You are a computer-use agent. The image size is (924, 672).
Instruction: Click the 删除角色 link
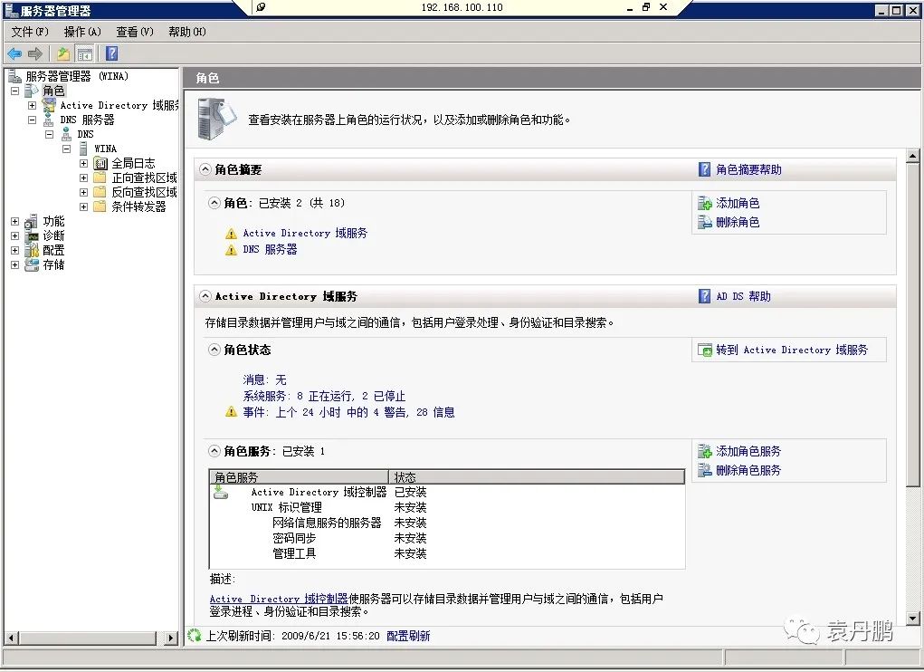[738, 222]
